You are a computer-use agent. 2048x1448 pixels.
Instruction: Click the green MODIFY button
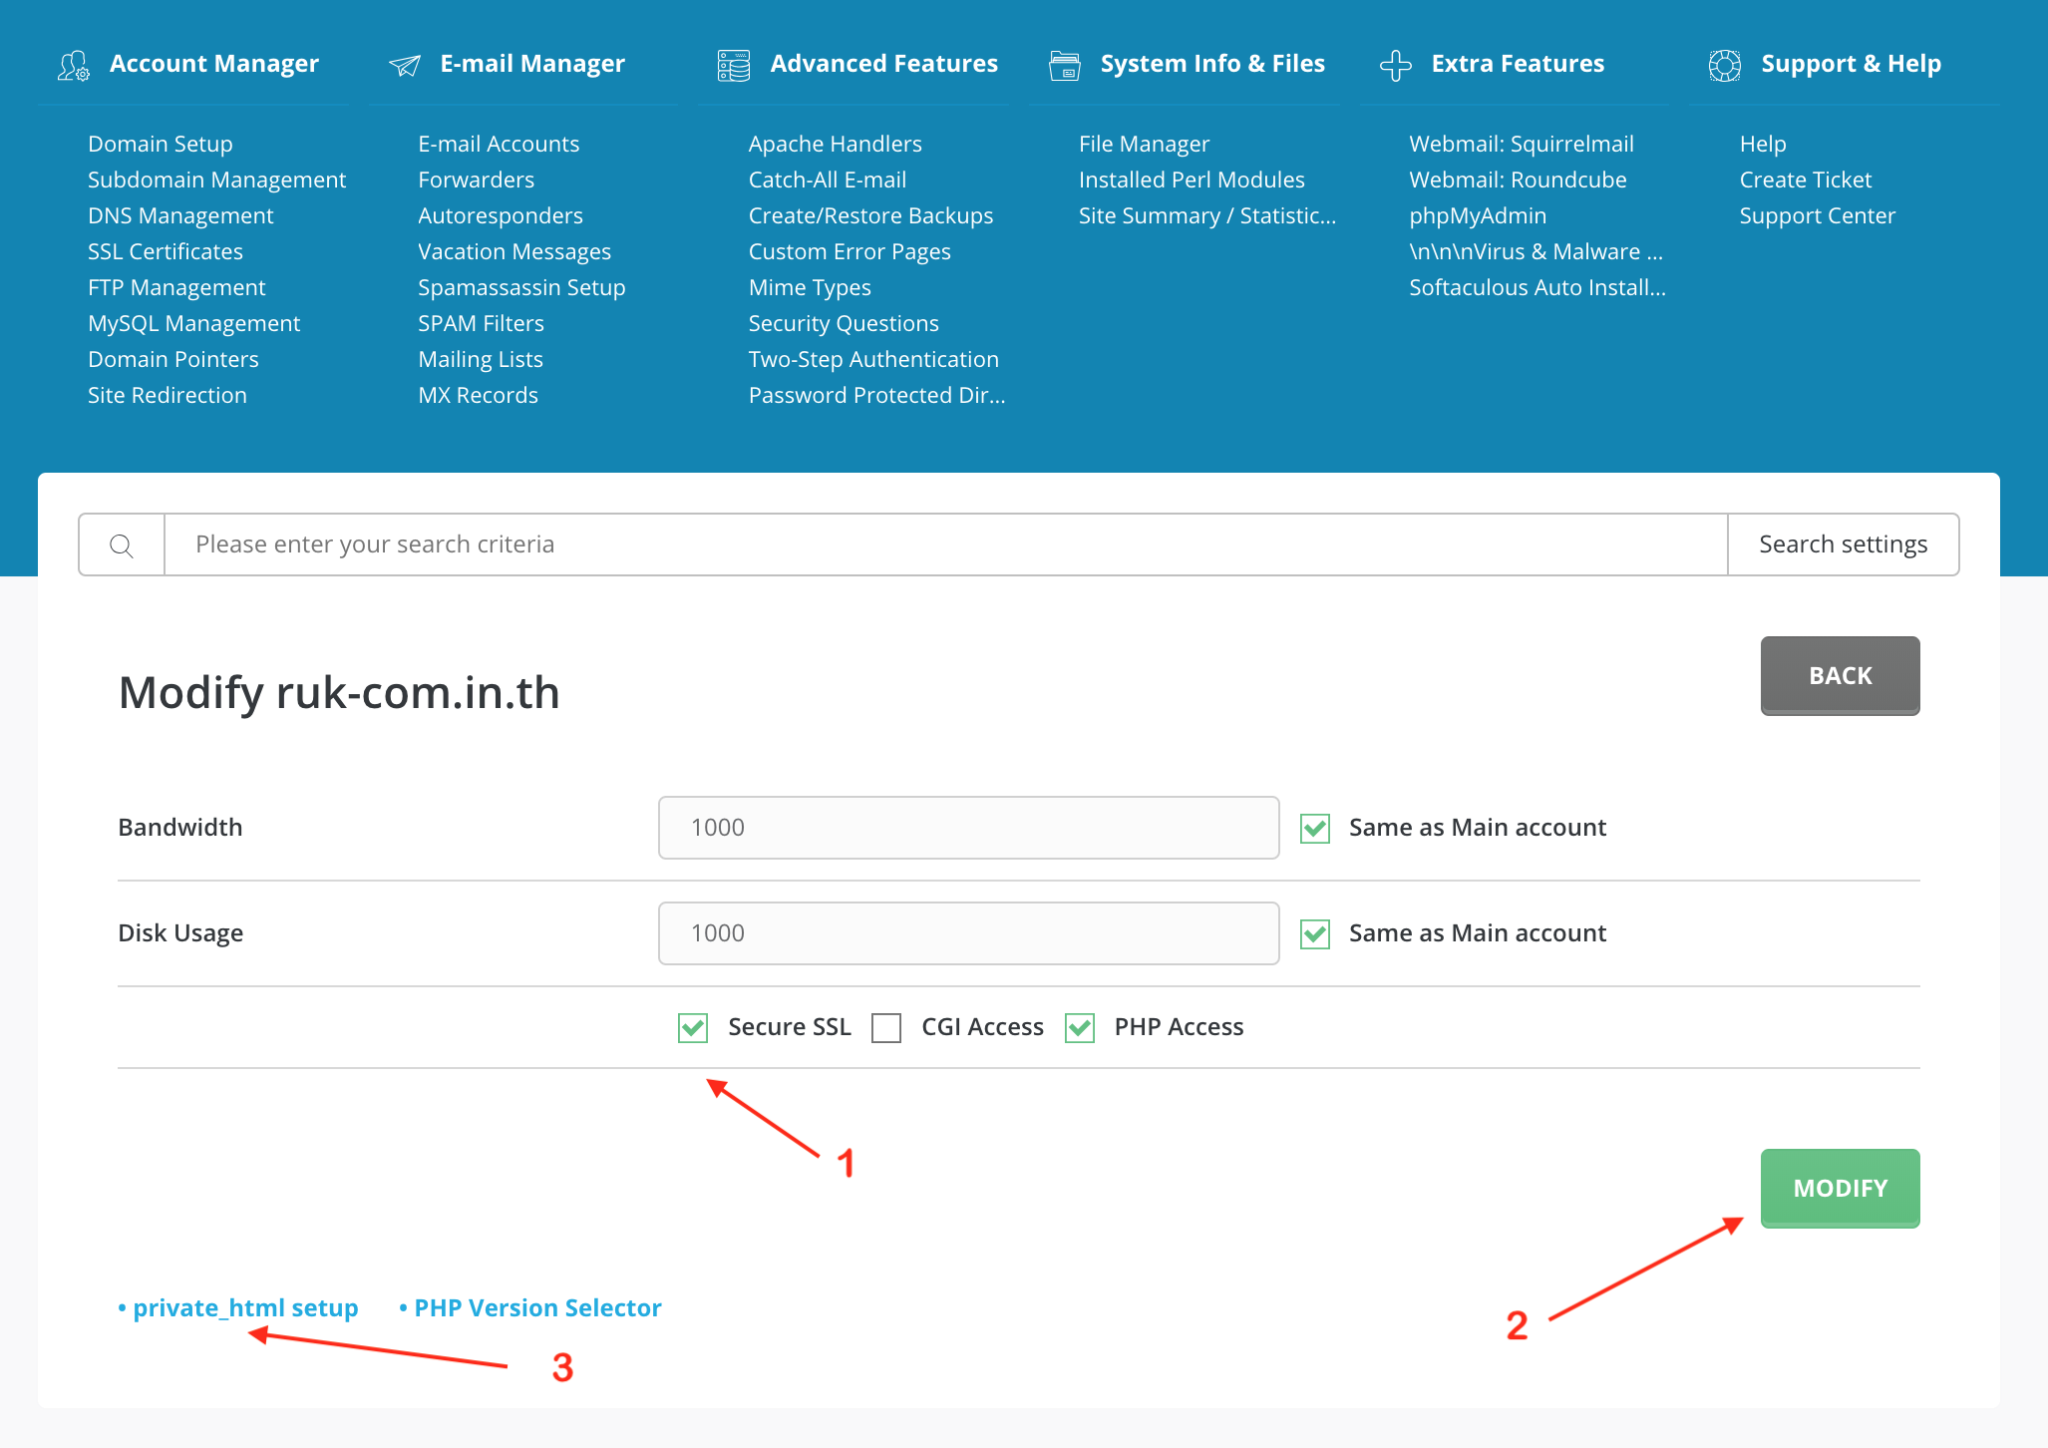(x=1840, y=1188)
